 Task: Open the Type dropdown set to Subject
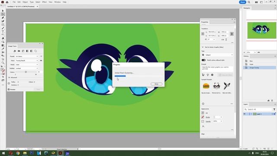click(217, 55)
